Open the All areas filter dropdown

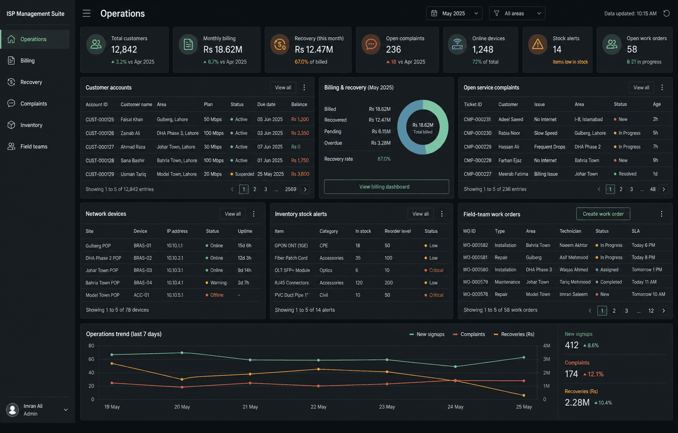coord(517,13)
